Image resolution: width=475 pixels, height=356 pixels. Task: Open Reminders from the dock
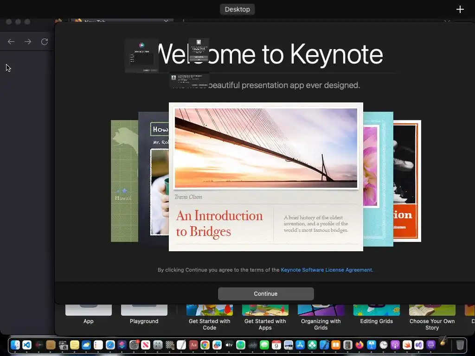click(x=98, y=345)
